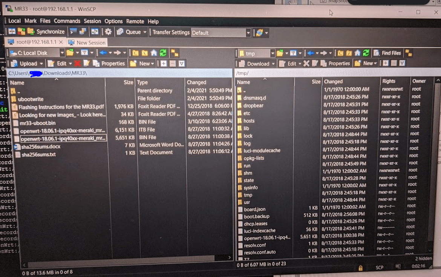Select files with the plus icon in local panel
The height and width of the screenshot is (277, 441).
click(164, 63)
